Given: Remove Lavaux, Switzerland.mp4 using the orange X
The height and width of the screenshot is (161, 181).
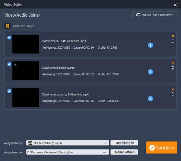Looking at the screenshot, I should [173, 89].
